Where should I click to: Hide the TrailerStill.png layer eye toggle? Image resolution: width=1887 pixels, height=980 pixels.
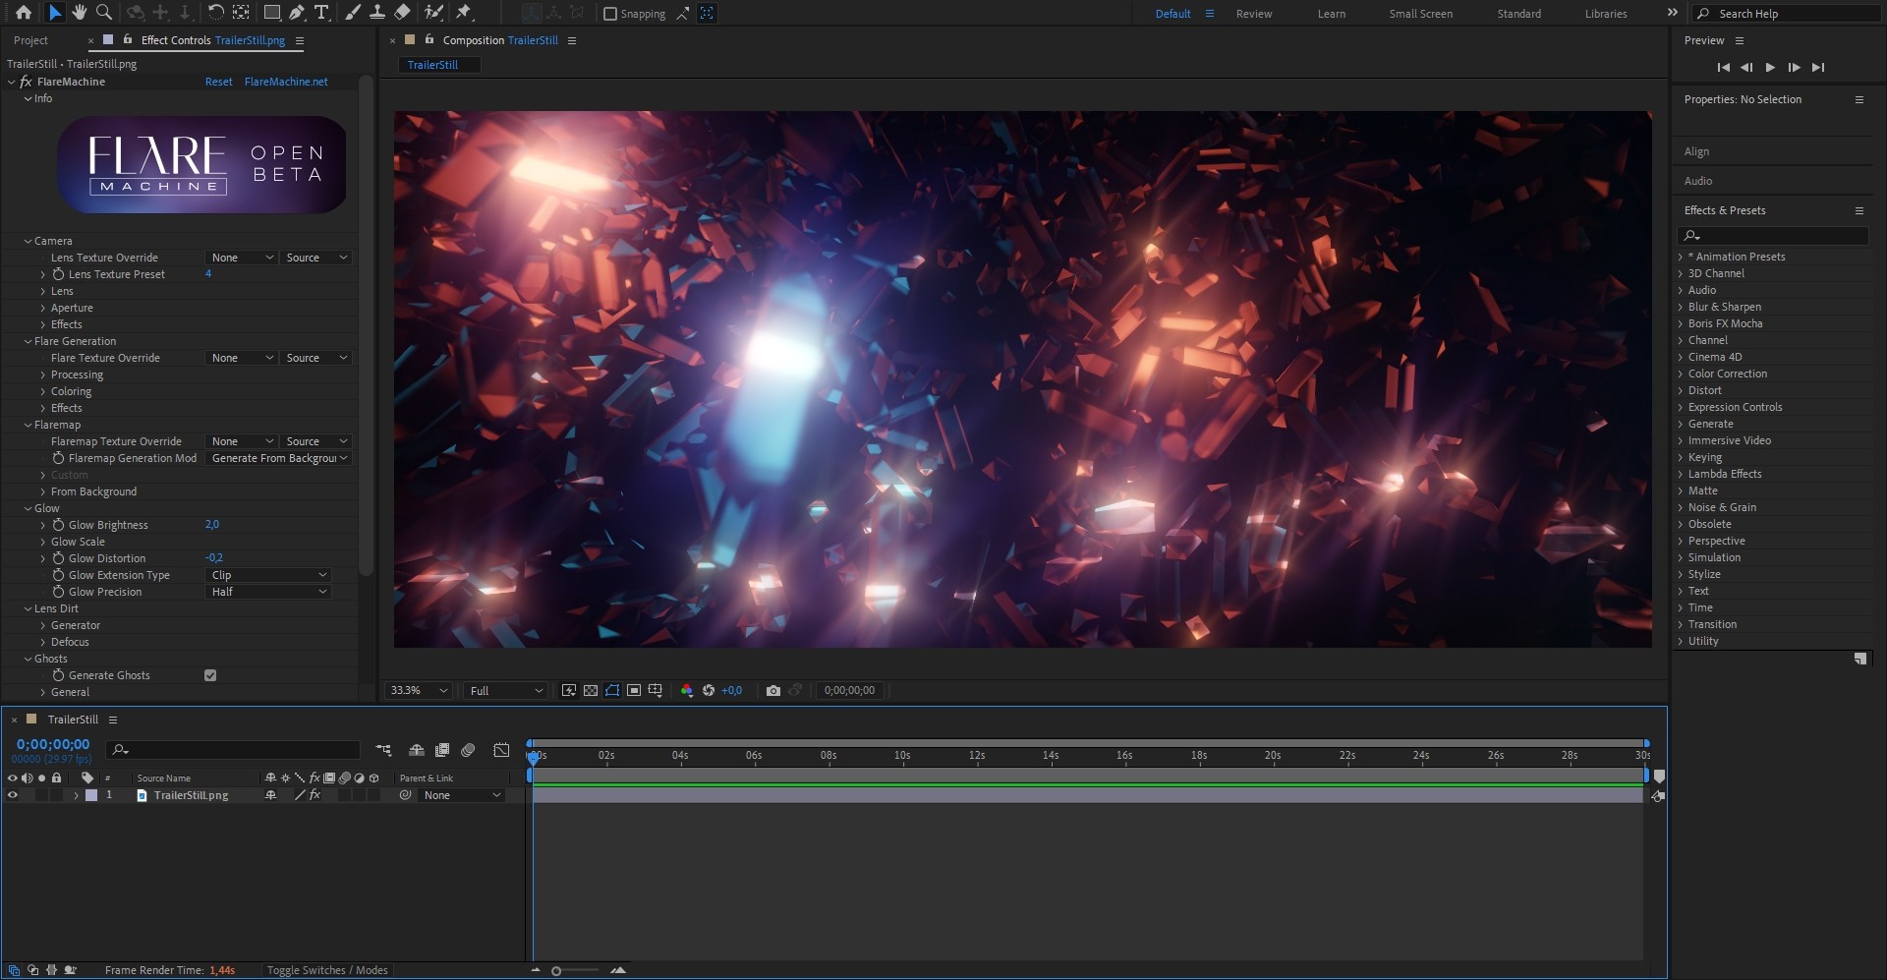[13, 795]
